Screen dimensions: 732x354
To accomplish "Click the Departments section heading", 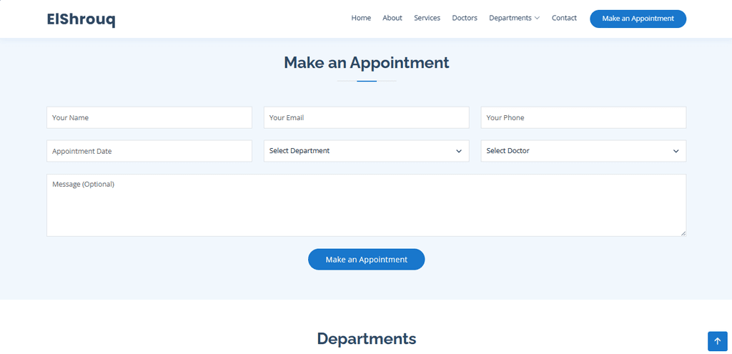I will [367, 338].
